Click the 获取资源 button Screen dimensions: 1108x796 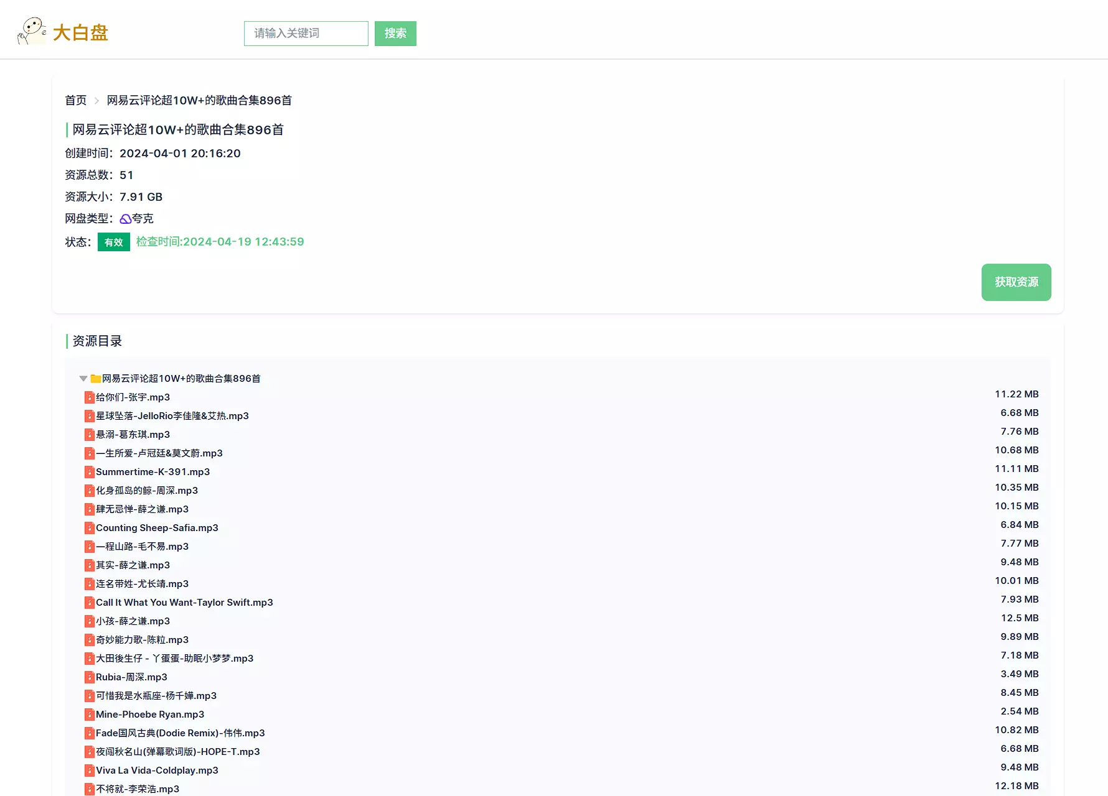pos(1016,282)
